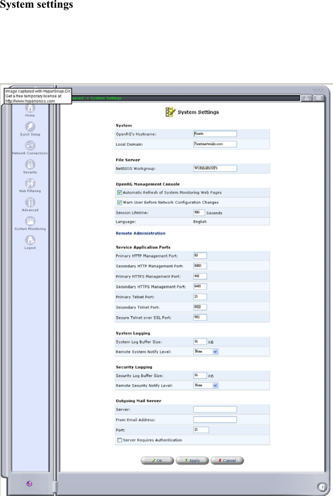Expand the Remote Security Notify Level options list
This screenshot has width=333, height=496.
216,385
